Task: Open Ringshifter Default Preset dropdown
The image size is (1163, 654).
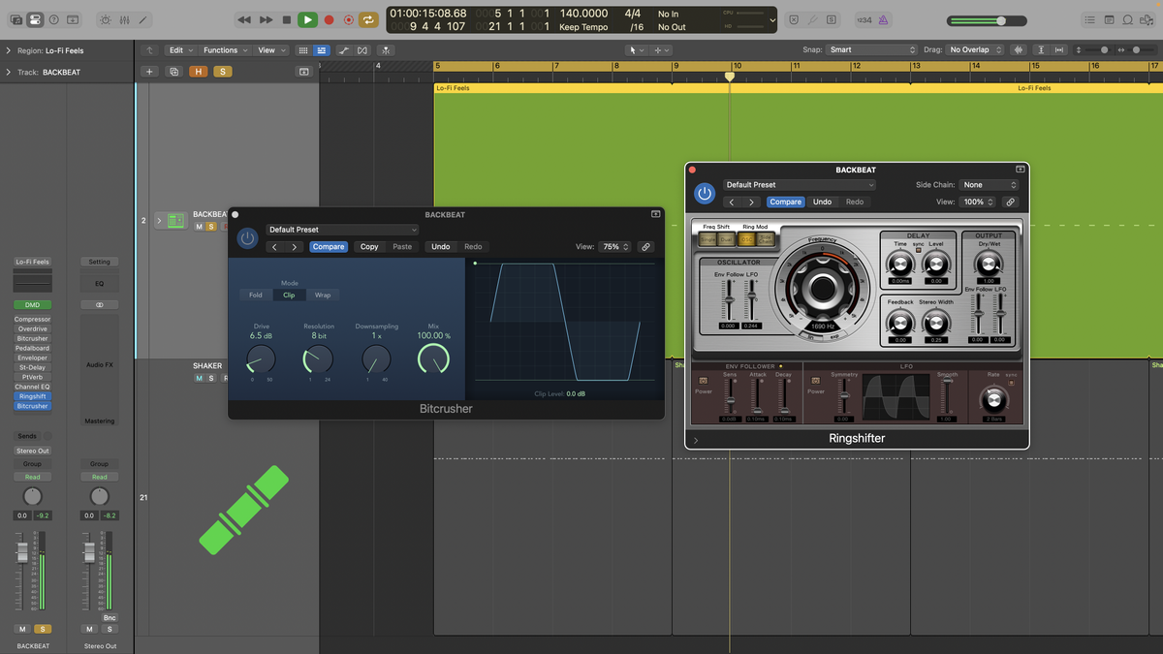Action: 800,185
